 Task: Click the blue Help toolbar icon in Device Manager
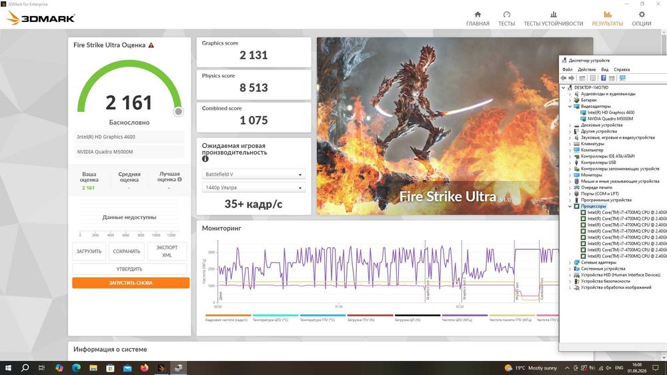603,78
